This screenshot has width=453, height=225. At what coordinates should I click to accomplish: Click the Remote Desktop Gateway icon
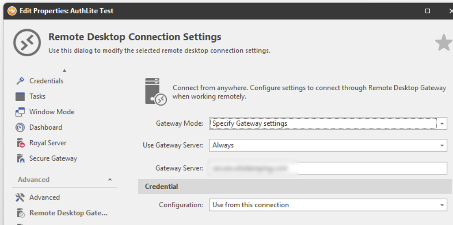click(20, 213)
